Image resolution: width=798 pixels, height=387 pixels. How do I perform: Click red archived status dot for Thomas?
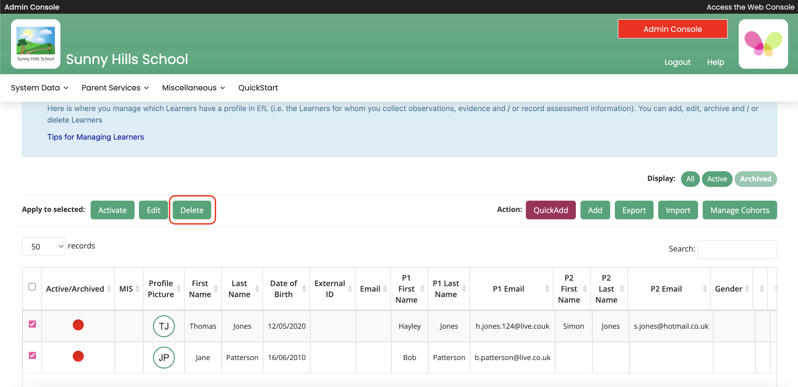click(78, 325)
